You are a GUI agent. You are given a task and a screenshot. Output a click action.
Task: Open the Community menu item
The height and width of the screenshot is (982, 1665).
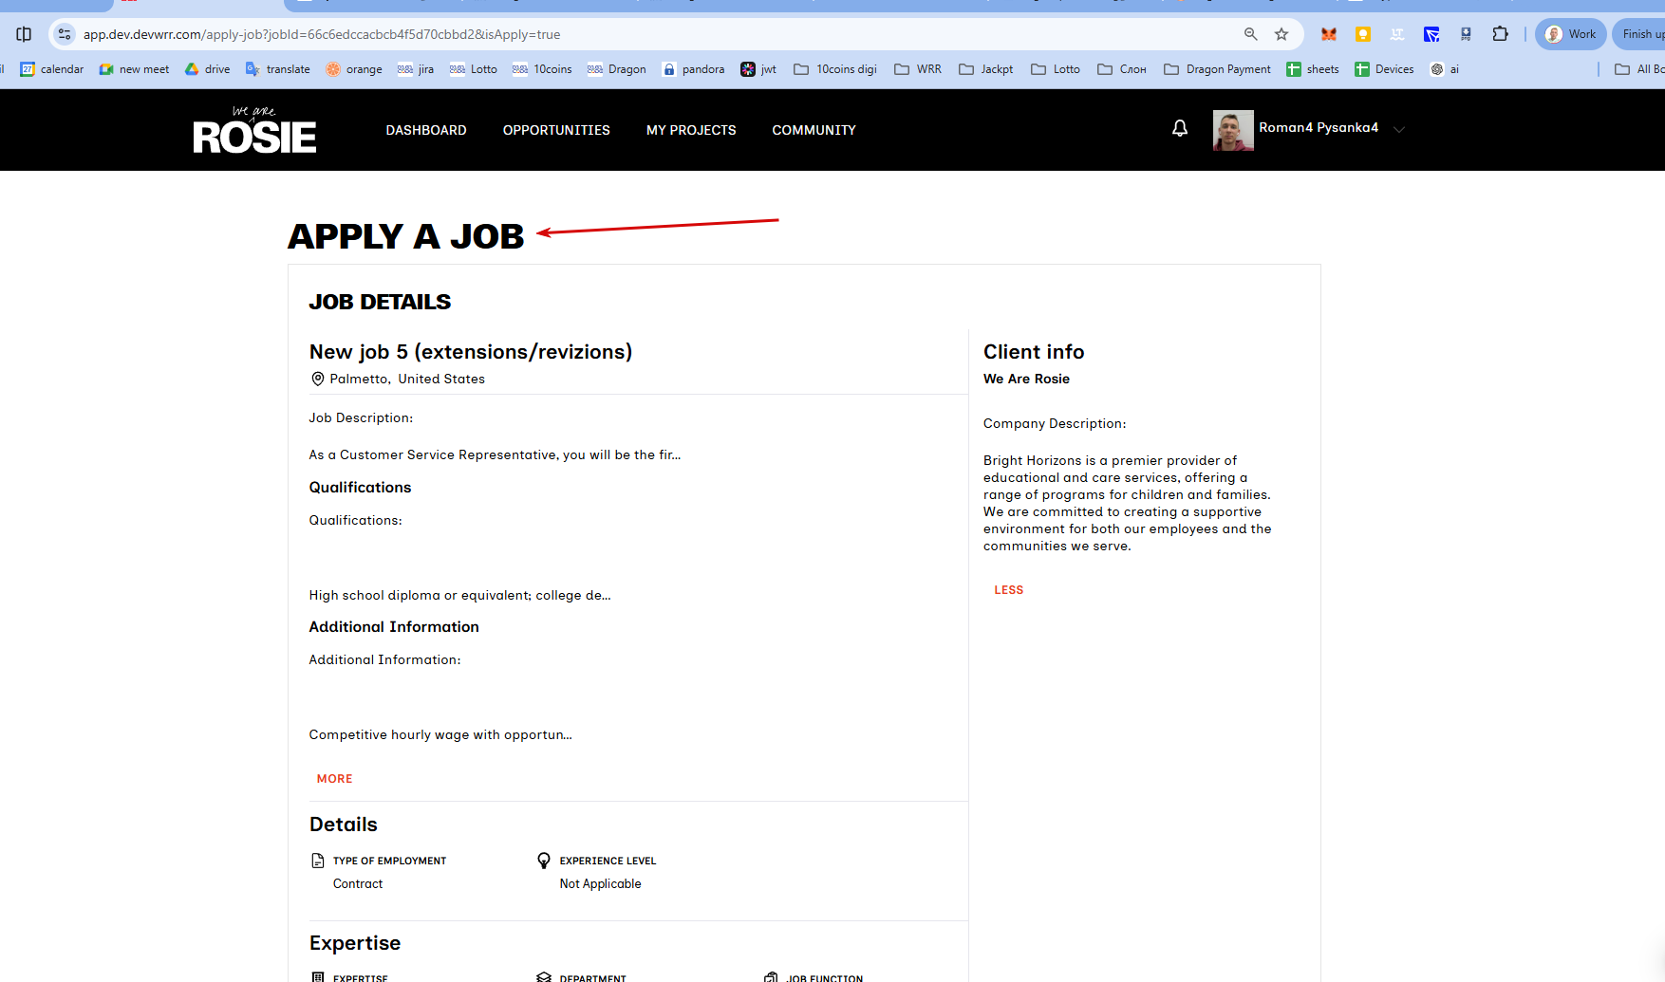point(814,130)
